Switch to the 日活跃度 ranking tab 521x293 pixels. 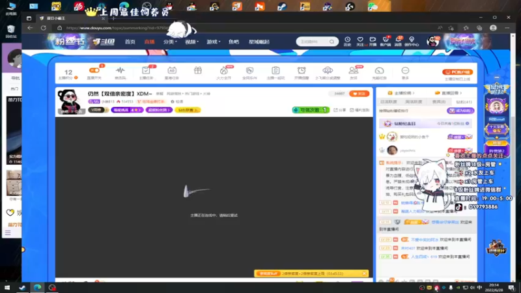389,102
